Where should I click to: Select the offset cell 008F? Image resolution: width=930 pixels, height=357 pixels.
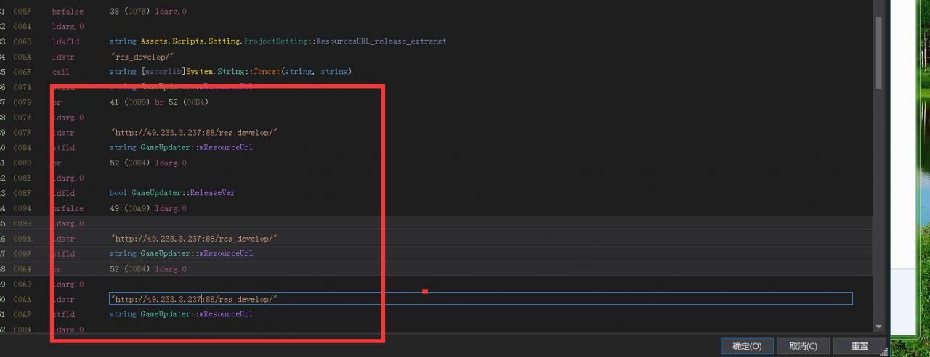coord(23,193)
